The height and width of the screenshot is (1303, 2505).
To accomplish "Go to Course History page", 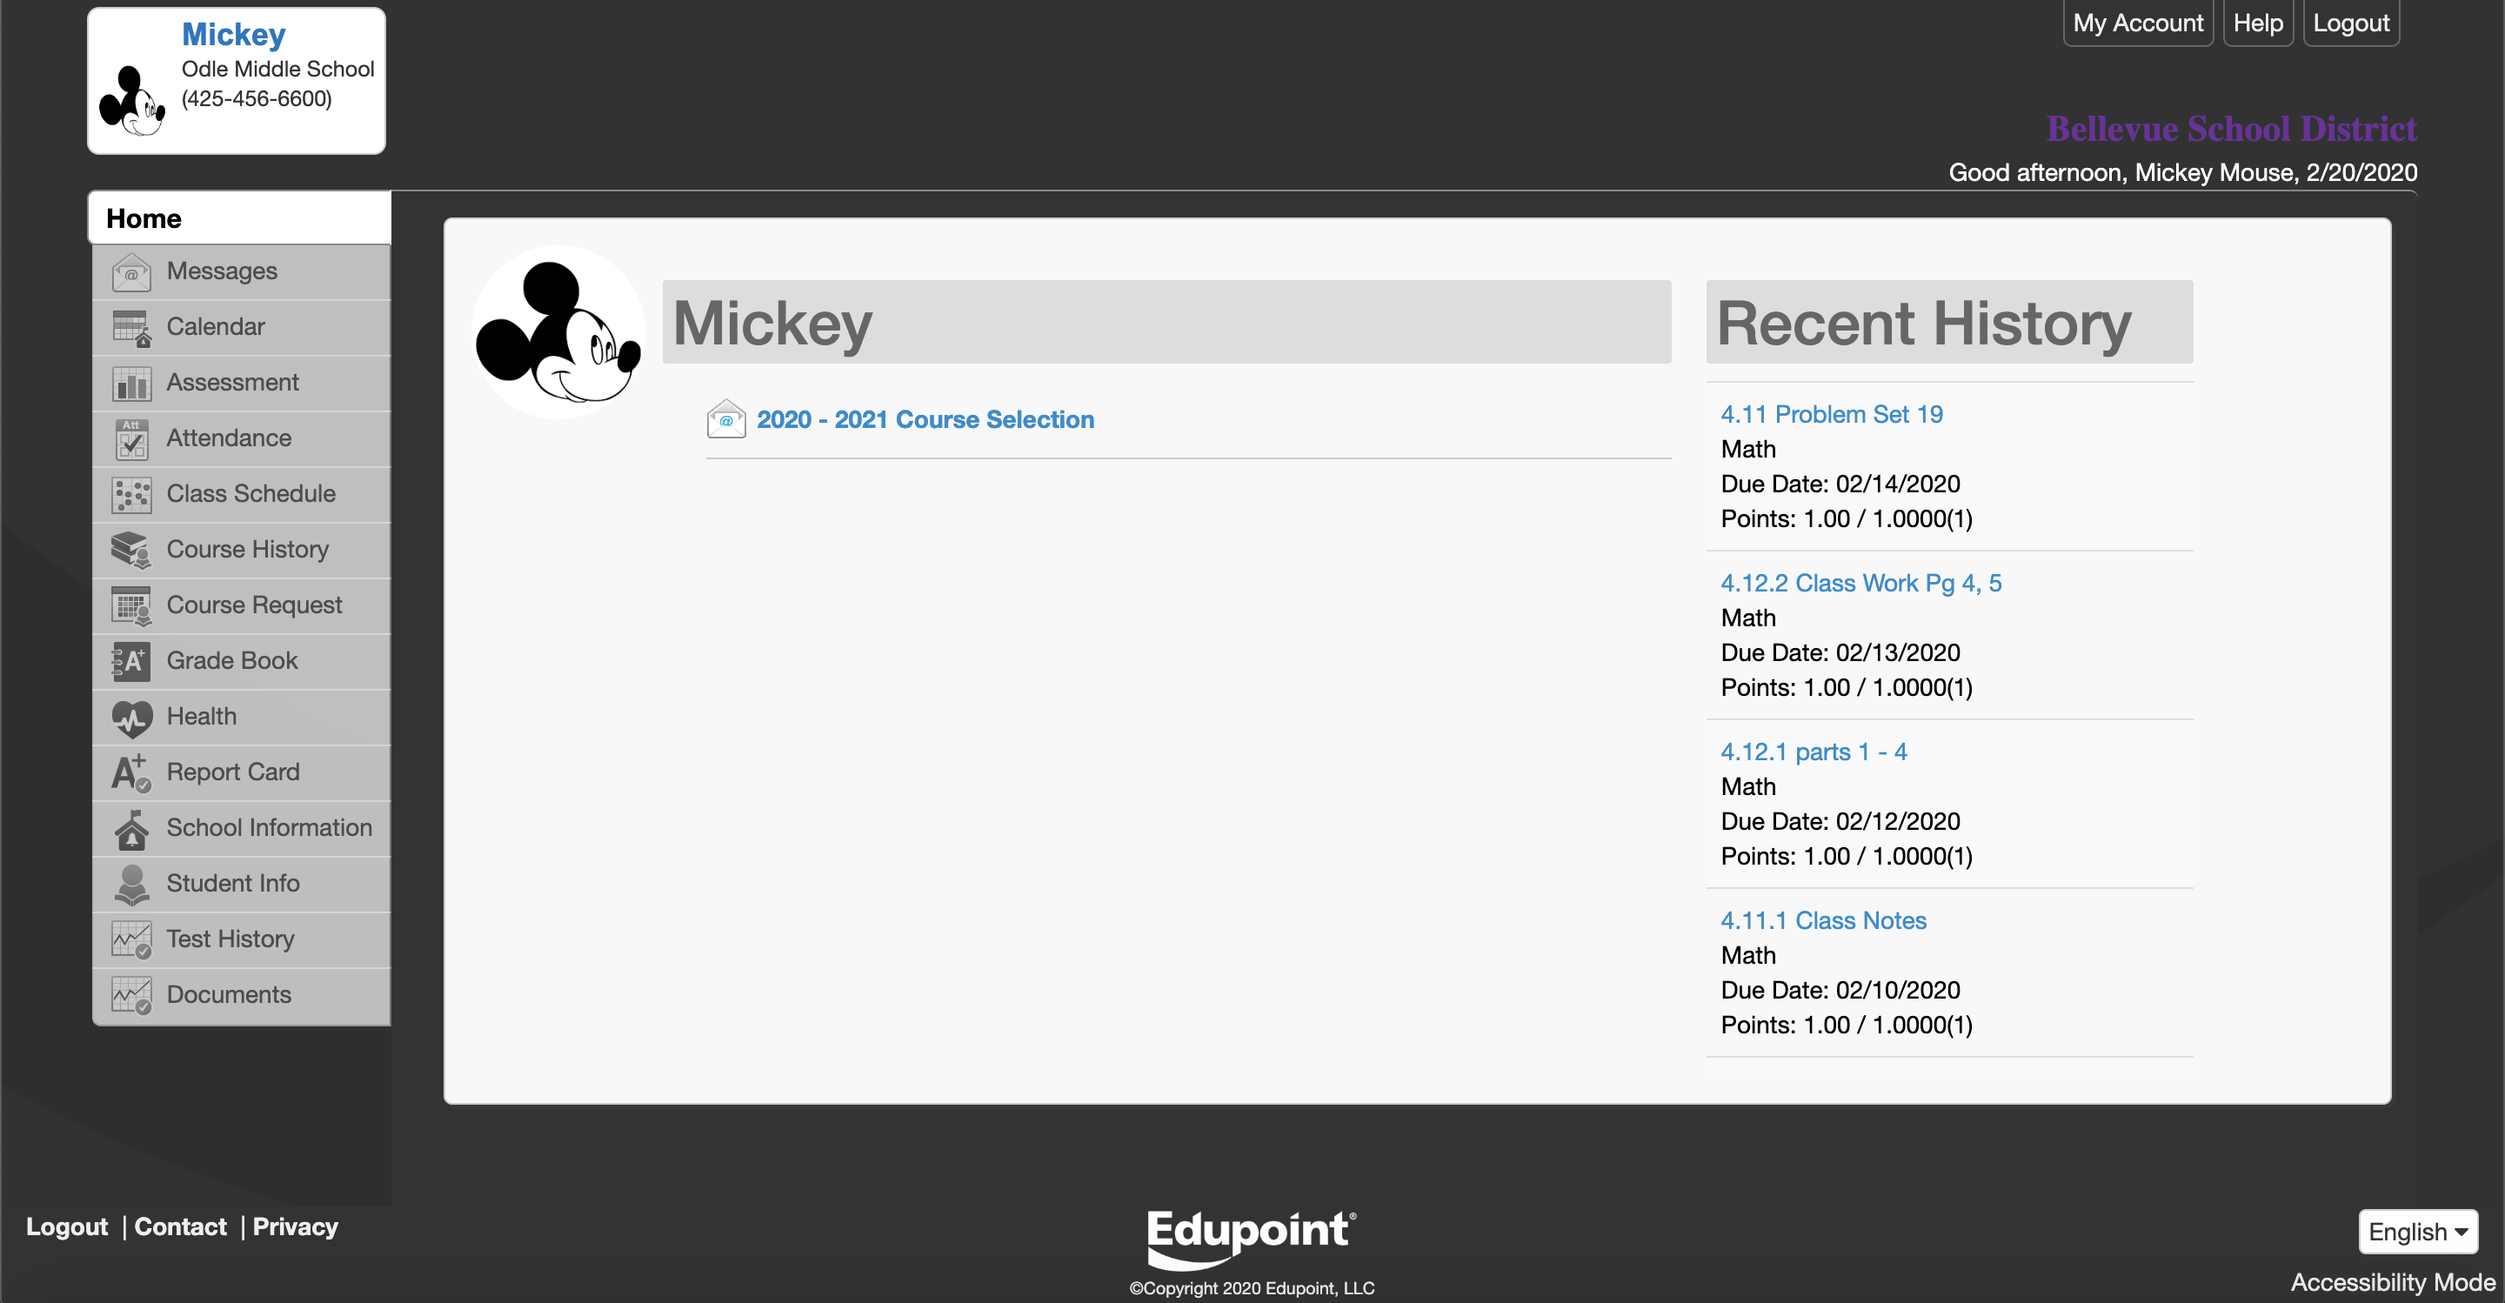I will (x=247, y=550).
